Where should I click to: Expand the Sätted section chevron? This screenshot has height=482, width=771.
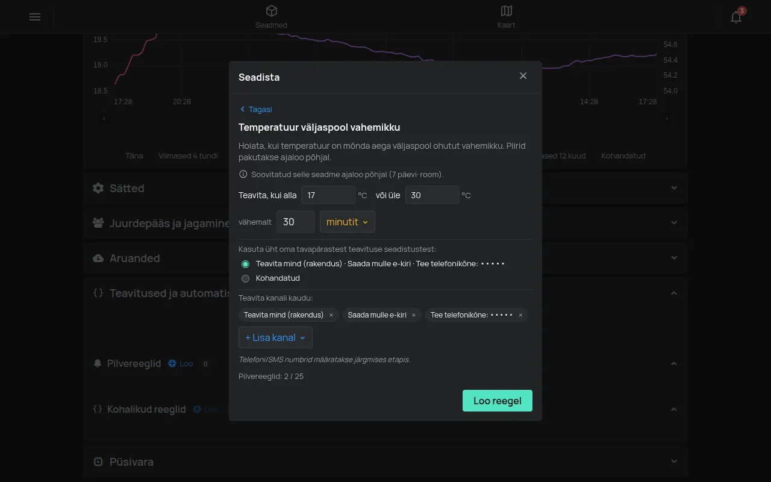[x=674, y=188]
